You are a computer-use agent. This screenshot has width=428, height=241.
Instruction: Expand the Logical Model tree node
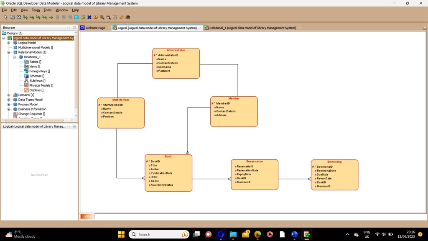[x=8, y=43]
